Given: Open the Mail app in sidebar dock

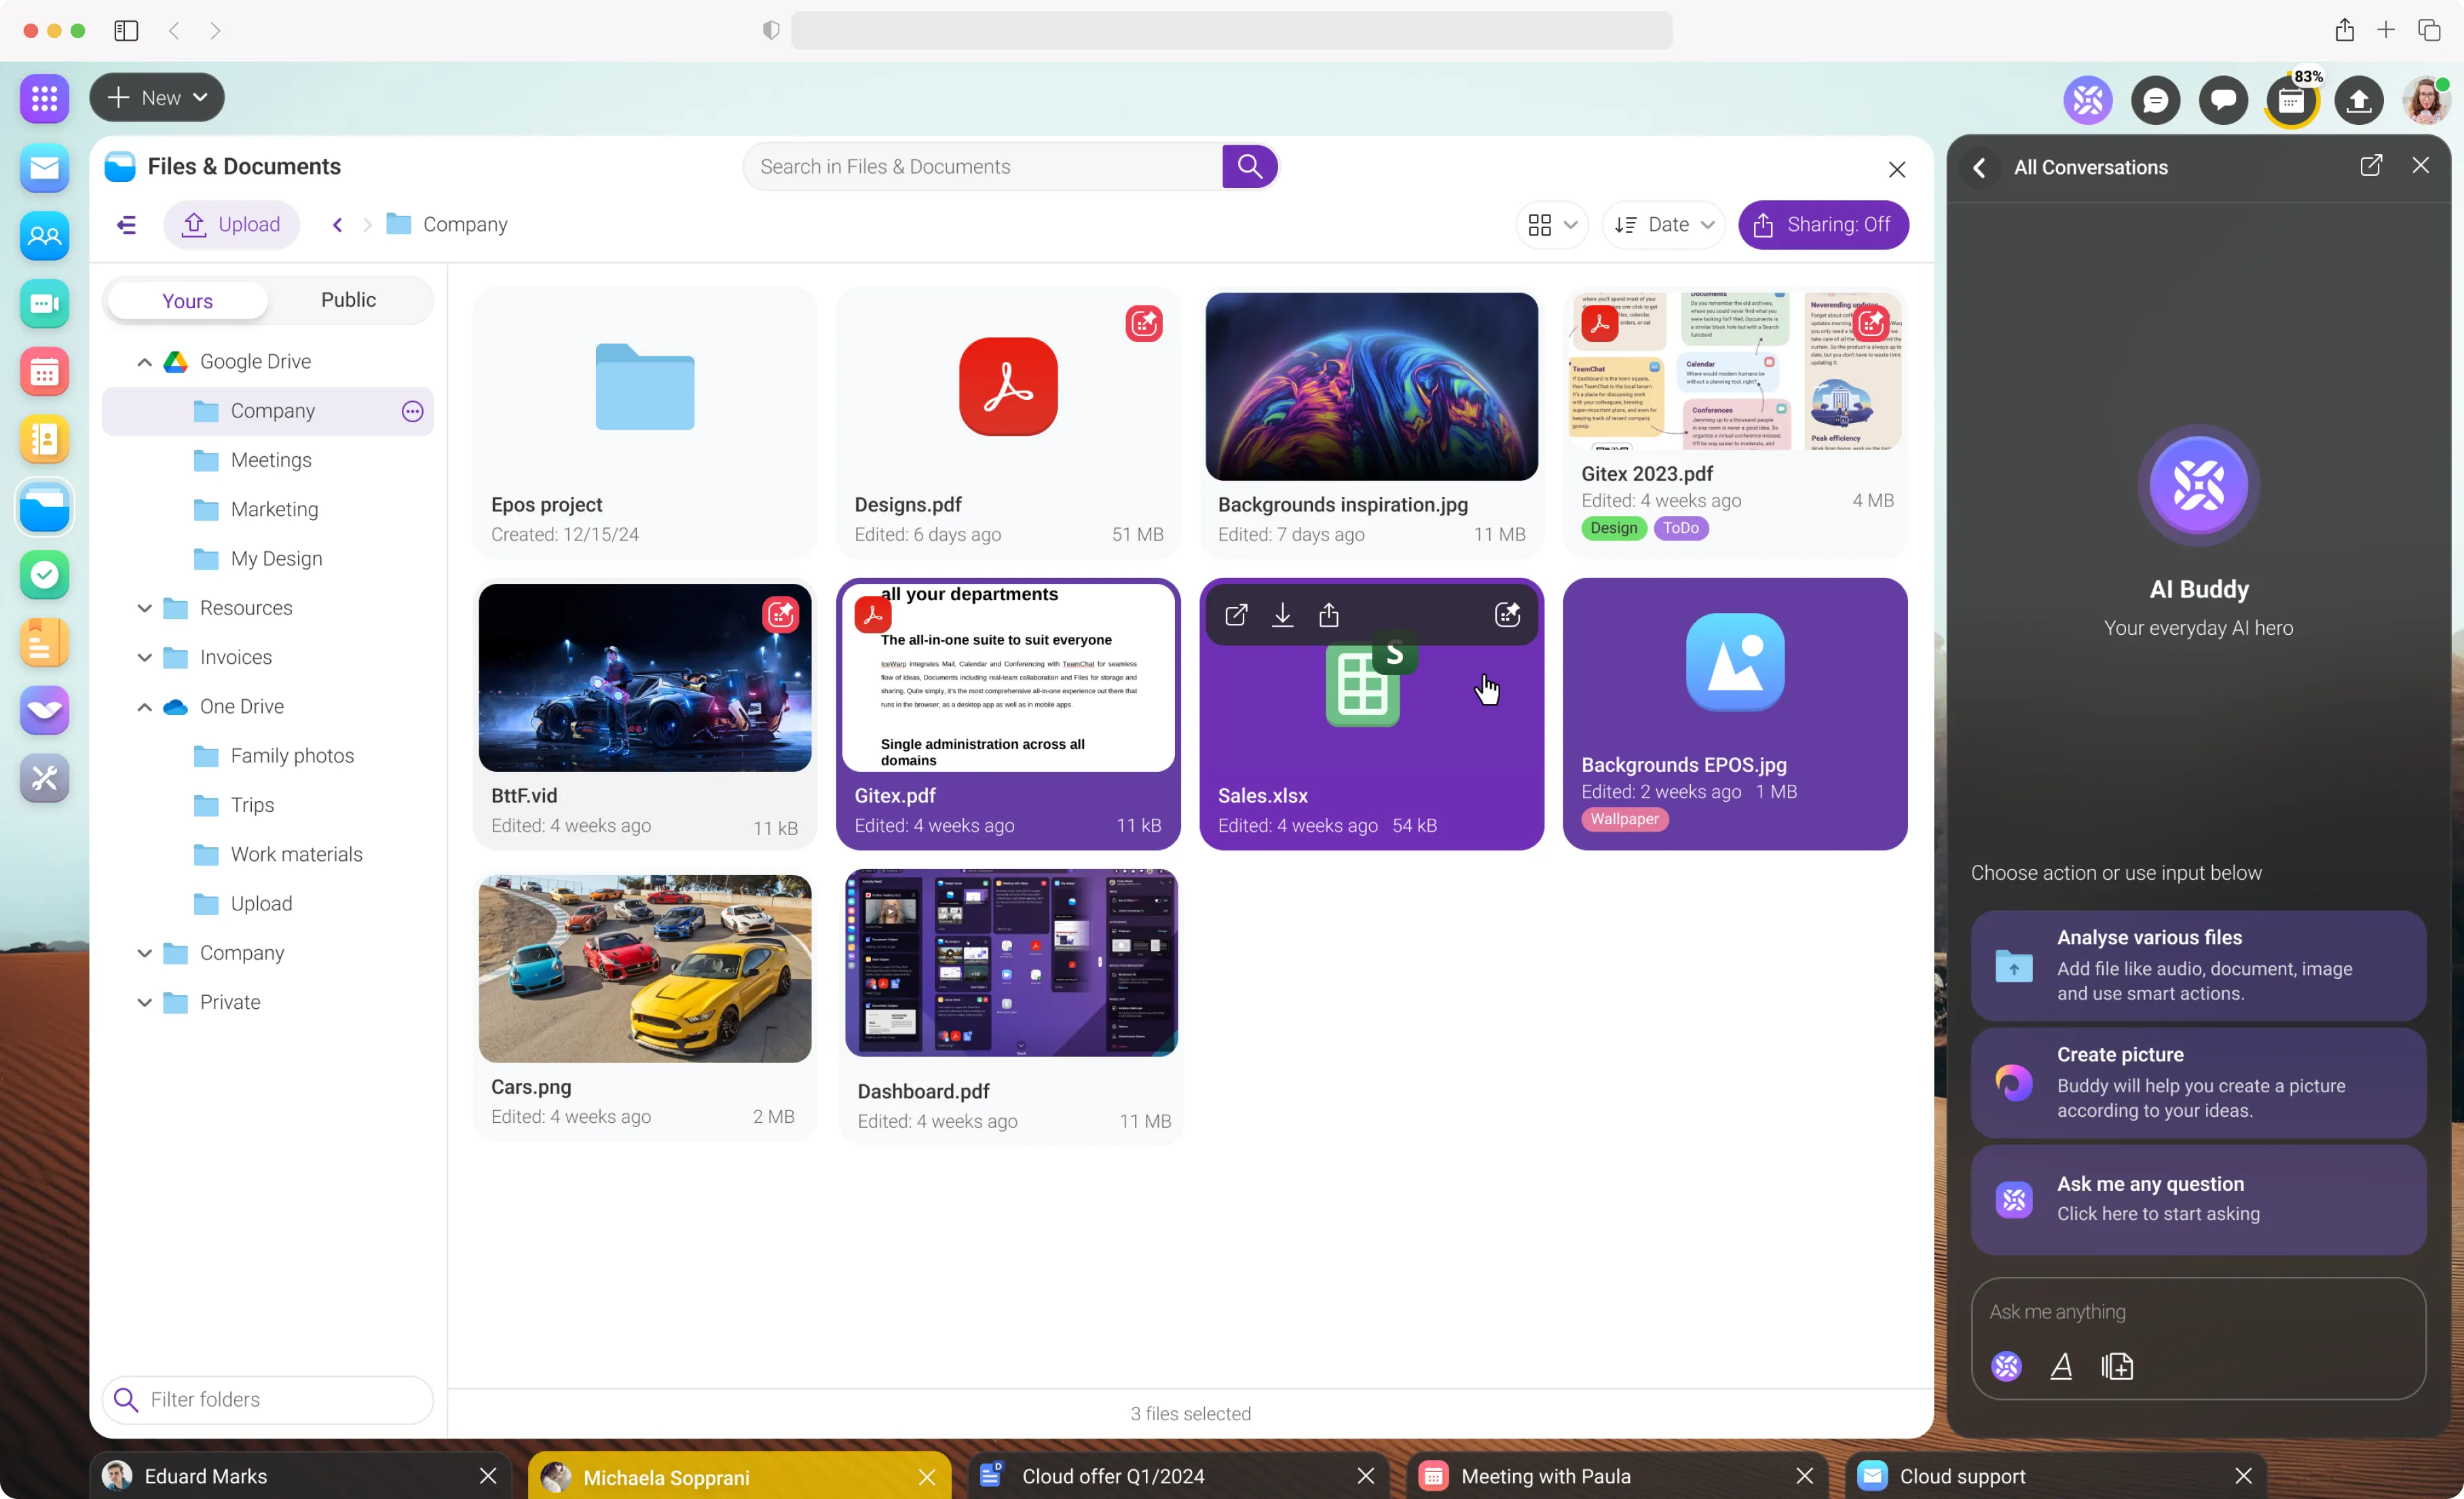Looking at the screenshot, I should [x=44, y=168].
